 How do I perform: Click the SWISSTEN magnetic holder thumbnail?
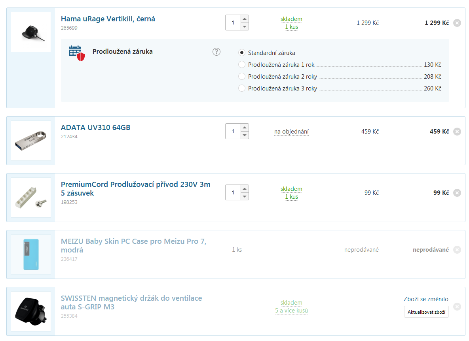[31, 311]
